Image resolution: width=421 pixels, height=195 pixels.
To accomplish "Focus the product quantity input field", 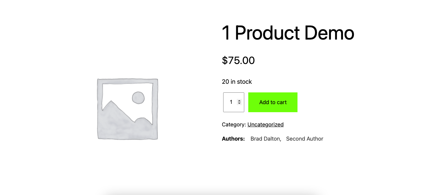I will (x=231, y=102).
